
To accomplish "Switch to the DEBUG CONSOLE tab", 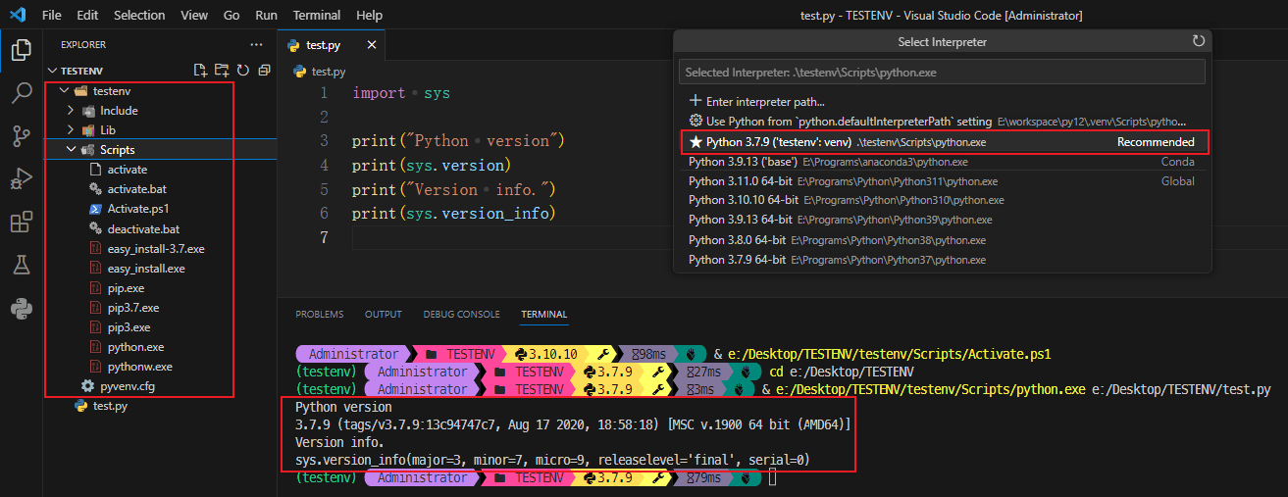I will pyautogui.click(x=461, y=315).
